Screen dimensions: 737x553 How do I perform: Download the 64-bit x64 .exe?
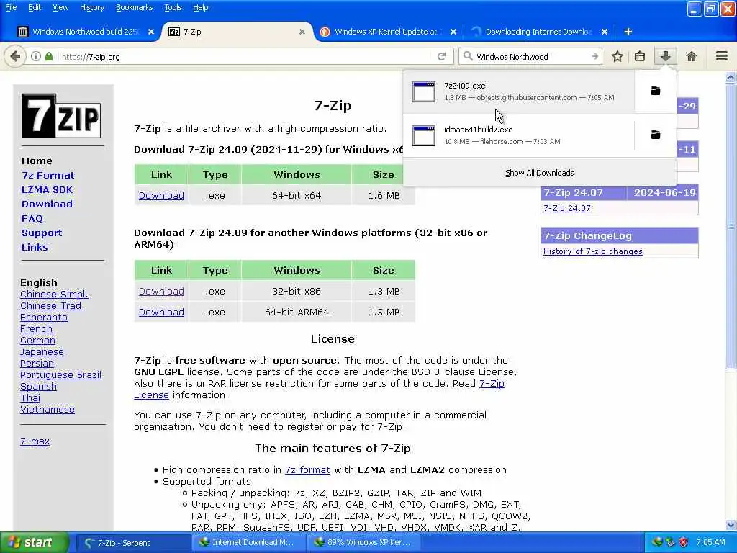pos(161,195)
